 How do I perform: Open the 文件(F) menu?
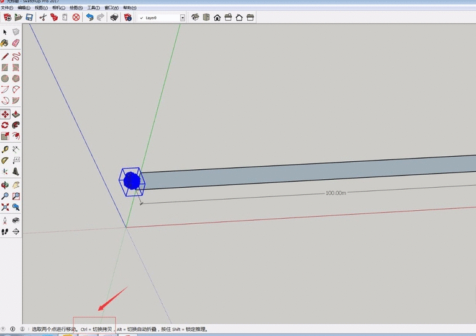[x=7, y=8]
